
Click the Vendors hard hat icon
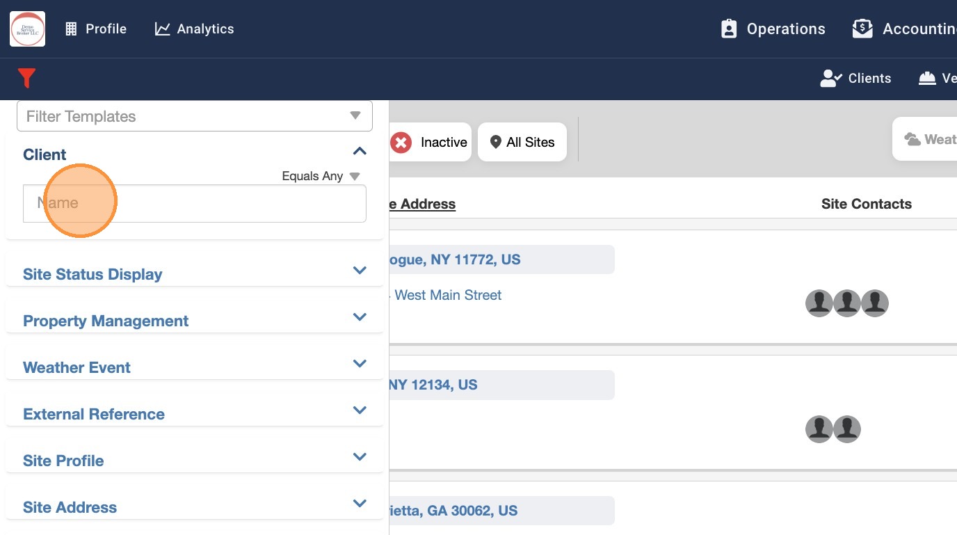[927, 78]
